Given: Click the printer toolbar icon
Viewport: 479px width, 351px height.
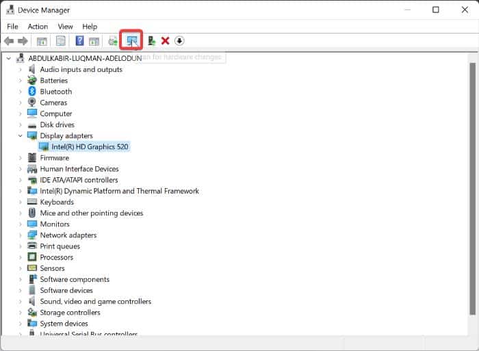Looking at the screenshot, I should (113, 41).
